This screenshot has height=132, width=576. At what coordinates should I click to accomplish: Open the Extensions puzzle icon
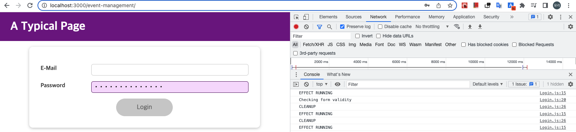coord(522,5)
